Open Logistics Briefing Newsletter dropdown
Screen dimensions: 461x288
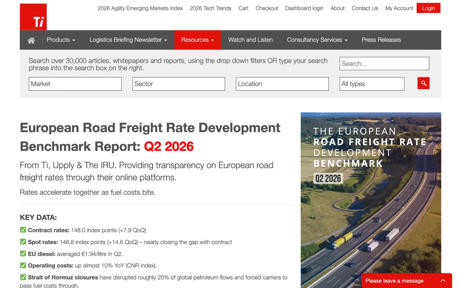pyautogui.click(x=128, y=40)
